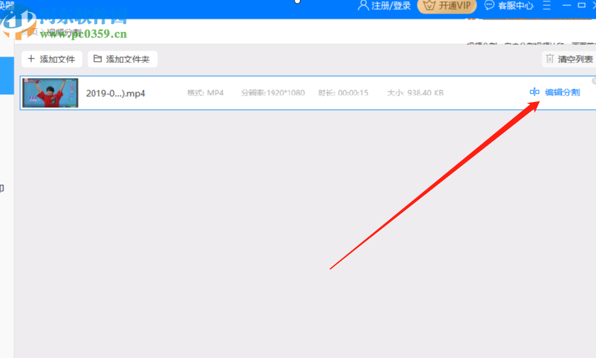Click the Add File button
596x358 pixels.
(x=52, y=59)
